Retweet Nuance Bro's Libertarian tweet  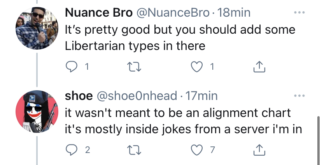point(134,67)
